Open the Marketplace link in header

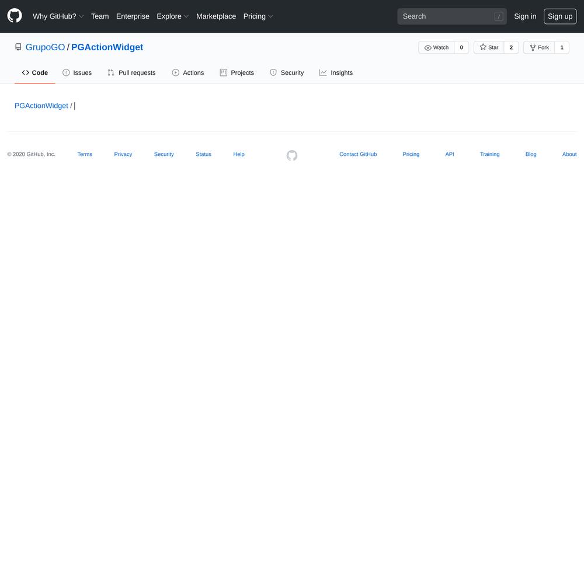coord(216,16)
